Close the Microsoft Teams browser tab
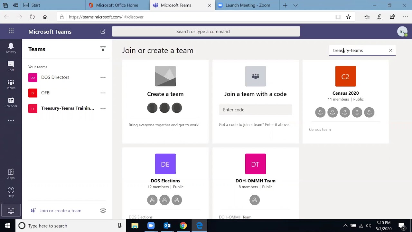The height and width of the screenshot is (232, 412). [x=210, y=5]
